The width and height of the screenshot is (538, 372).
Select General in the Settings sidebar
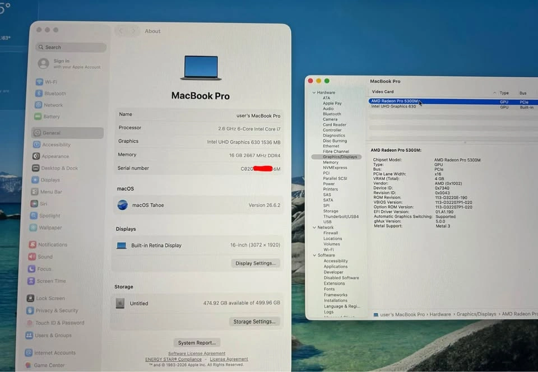[67, 133]
